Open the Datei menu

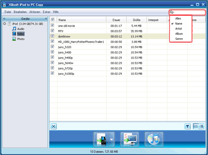pos(7,12)
